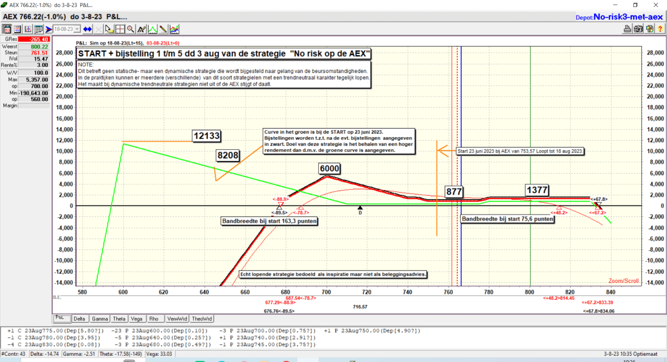Click position +1 P 23Aug750.00

pos(372,331)
